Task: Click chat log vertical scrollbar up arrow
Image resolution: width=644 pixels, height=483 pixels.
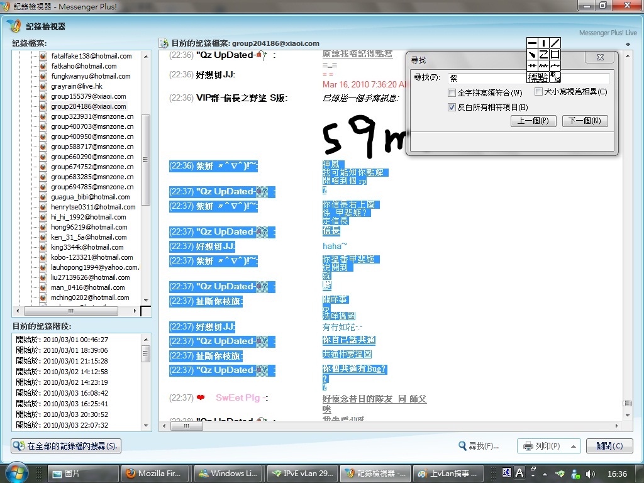Action: click(x=628, y=55)
